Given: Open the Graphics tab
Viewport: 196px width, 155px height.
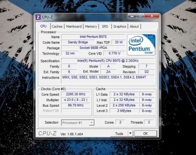Looking at the screenshot, I should tap(120, 27).
